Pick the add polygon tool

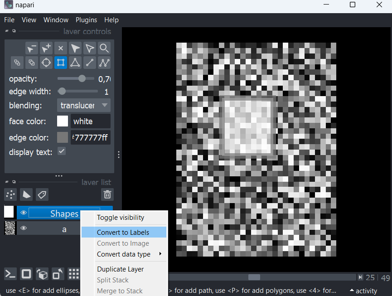click(75, 63)
